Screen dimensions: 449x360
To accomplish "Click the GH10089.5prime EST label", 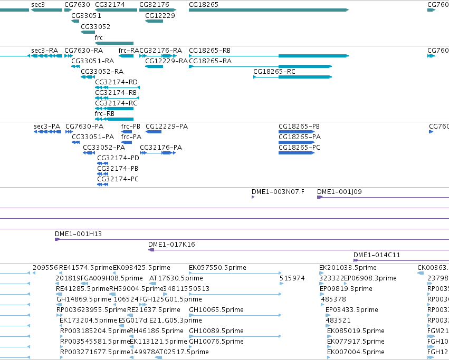I will [216, 331].
